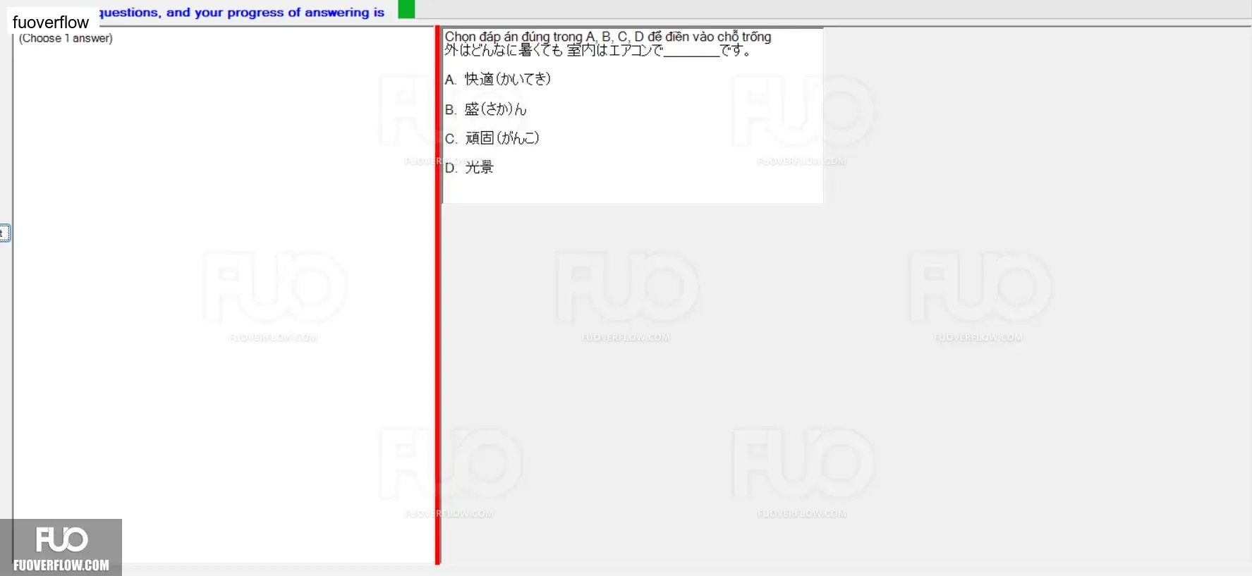Select answer D 光景
This screenshot has width=1252, height=576.
[469, 168]
